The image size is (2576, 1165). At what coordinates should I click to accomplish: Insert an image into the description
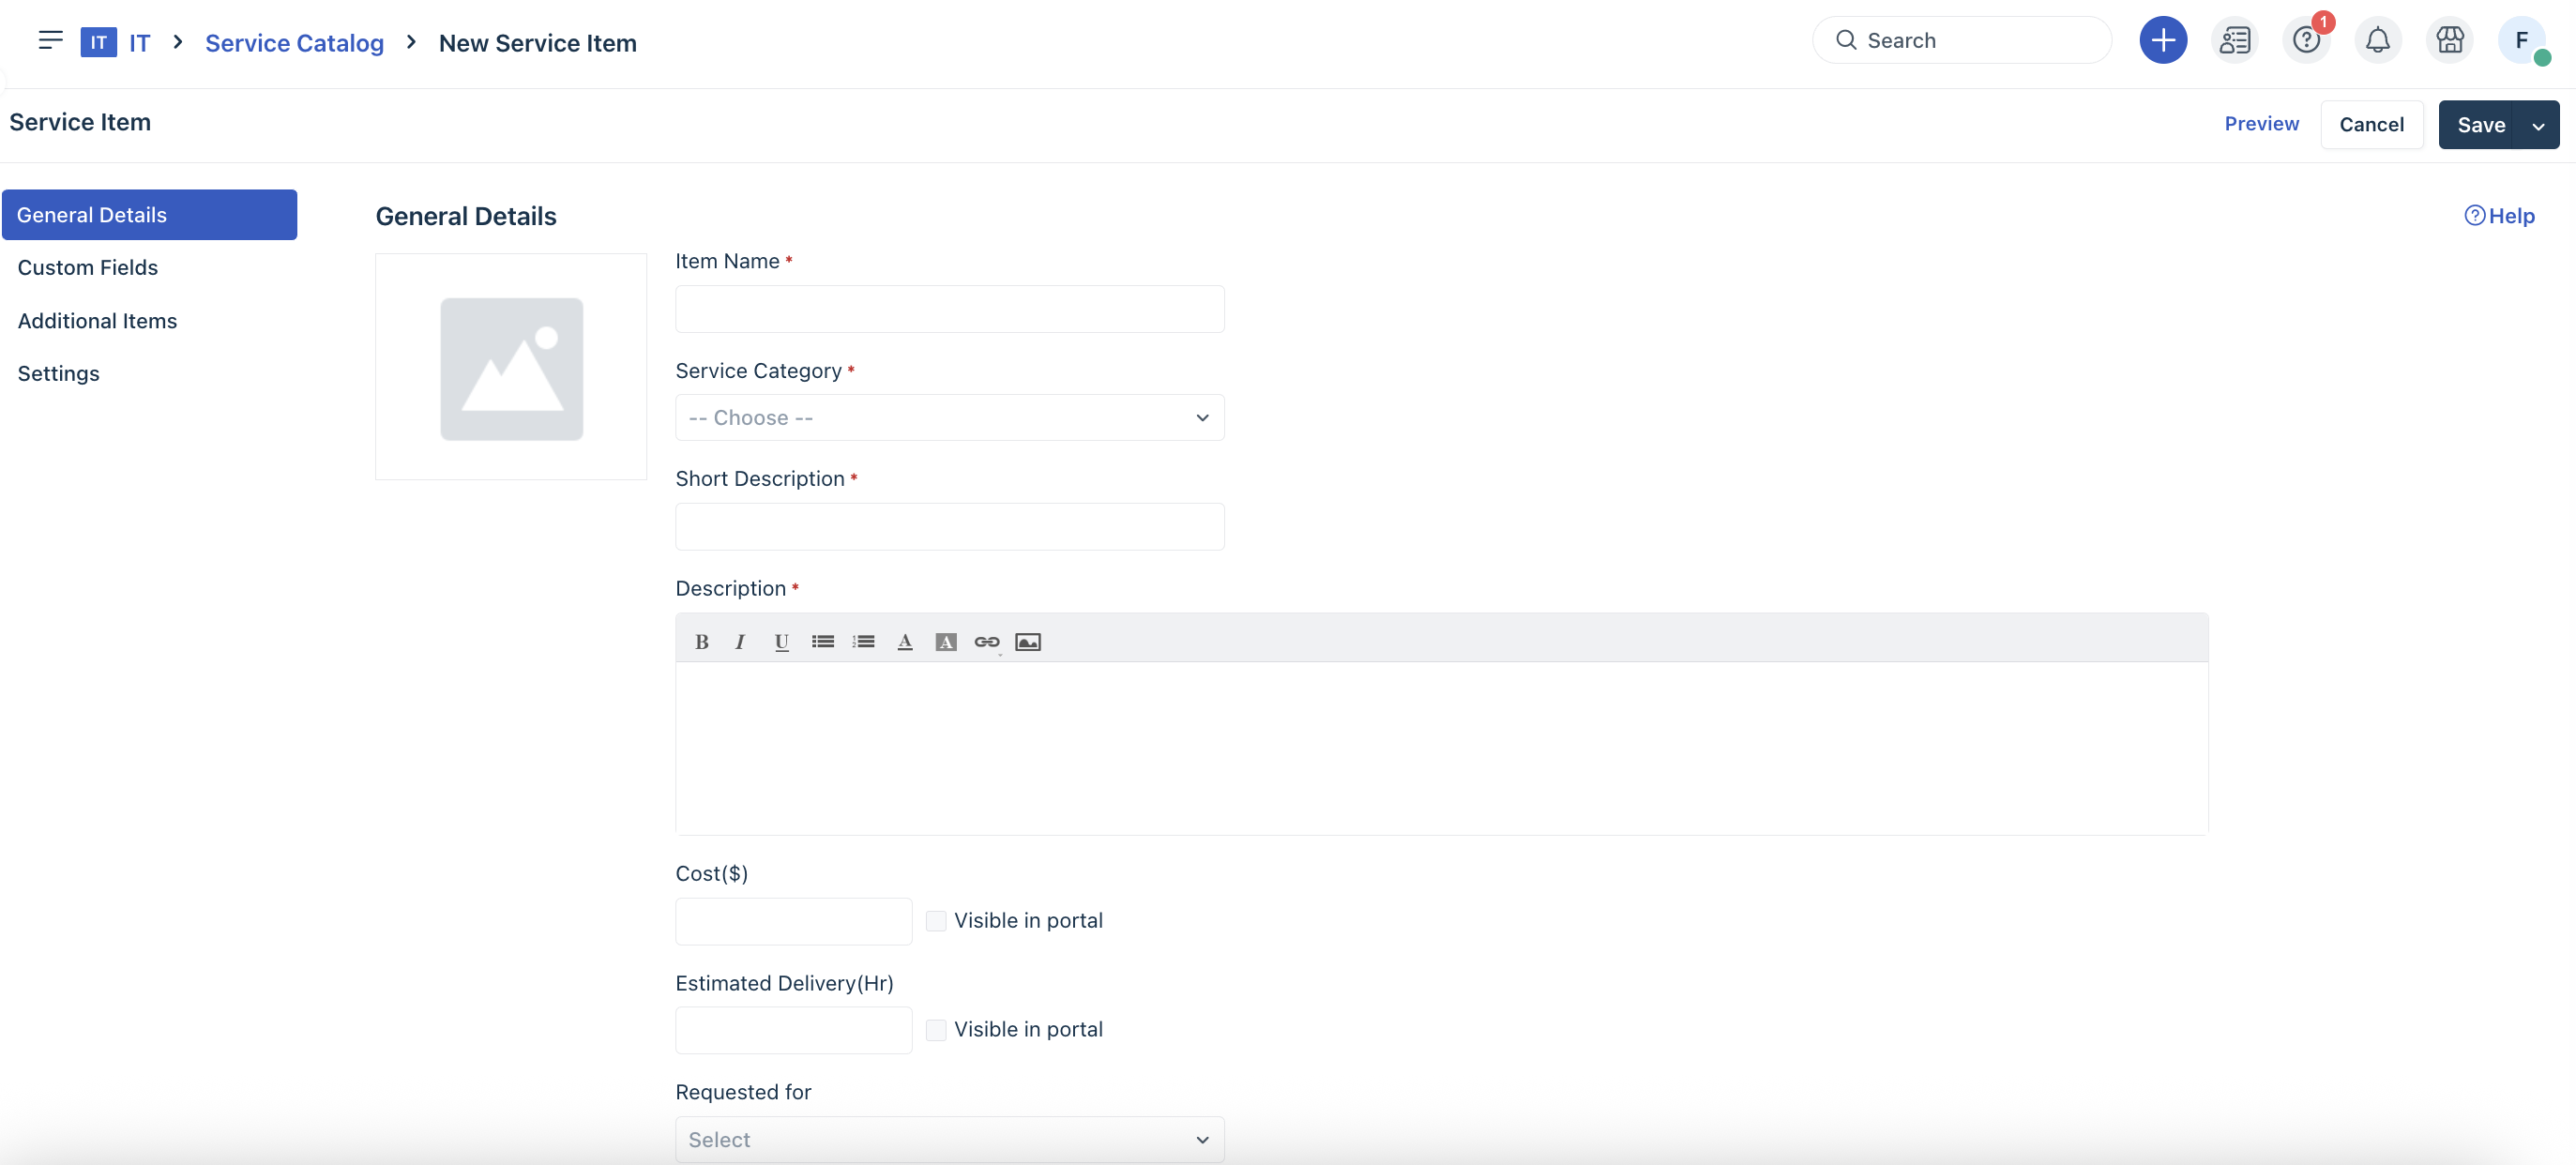[1027, 642]
